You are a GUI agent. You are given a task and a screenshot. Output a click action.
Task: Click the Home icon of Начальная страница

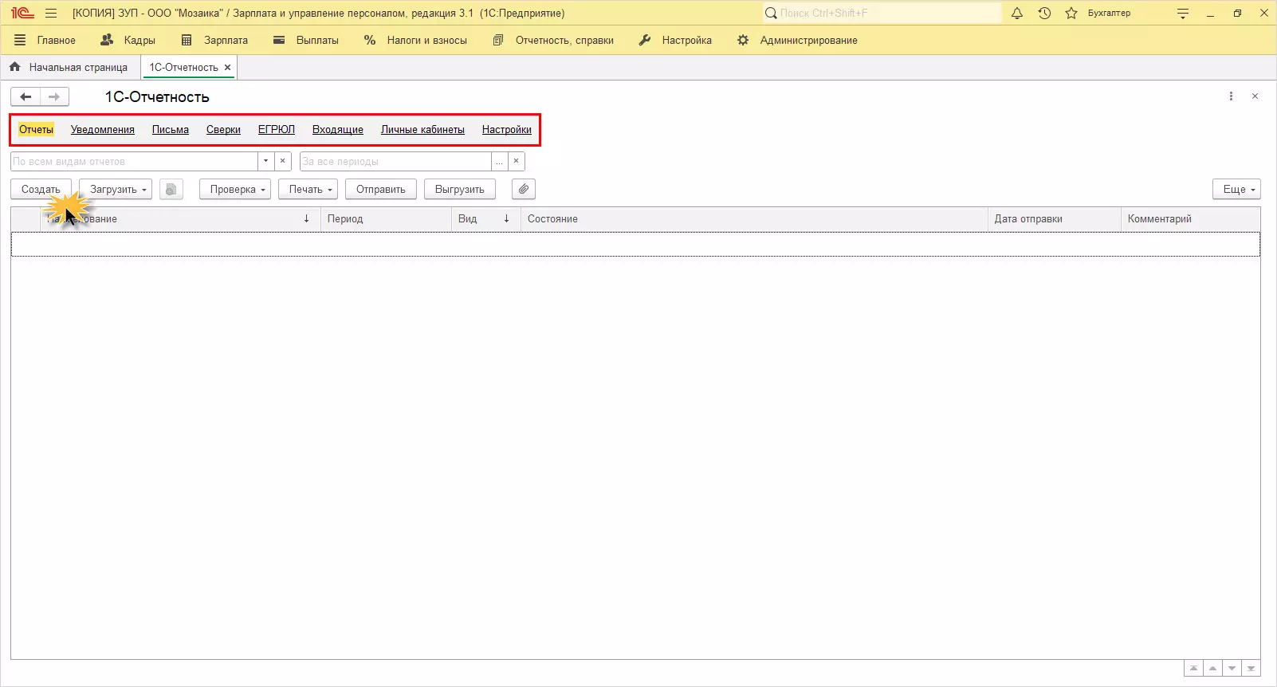[x=15, y=68]
